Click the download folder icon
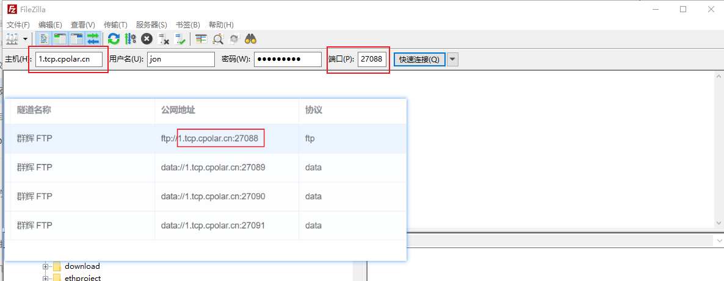Screen dimensions: 724x281 (57, 266)
